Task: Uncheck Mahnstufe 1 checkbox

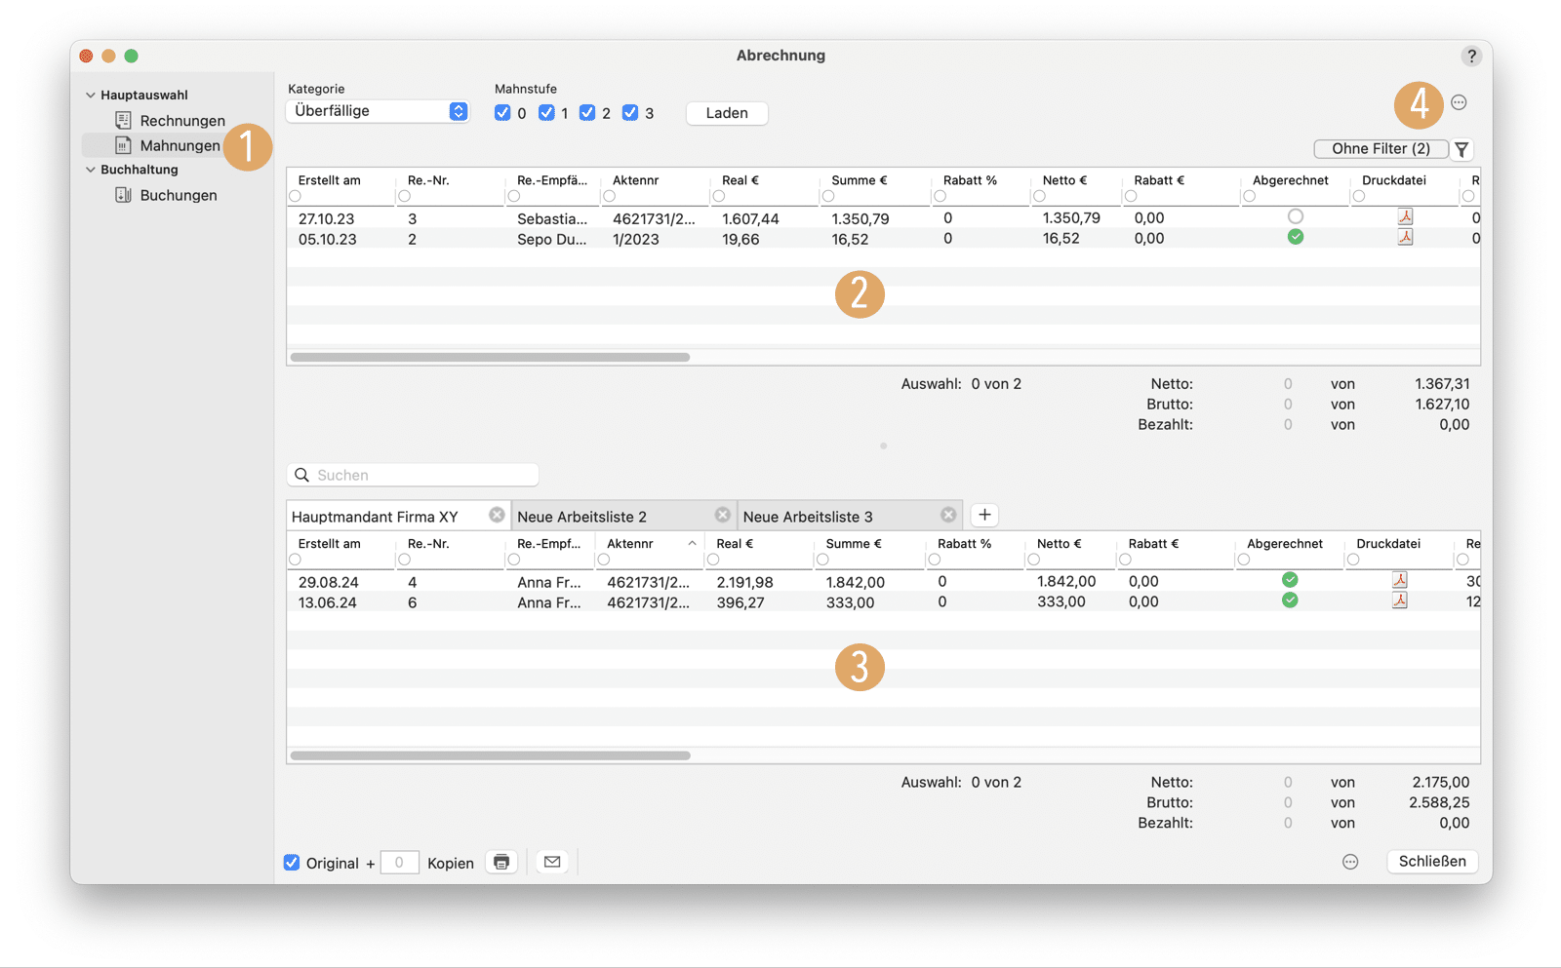Action: pos(546,113)
